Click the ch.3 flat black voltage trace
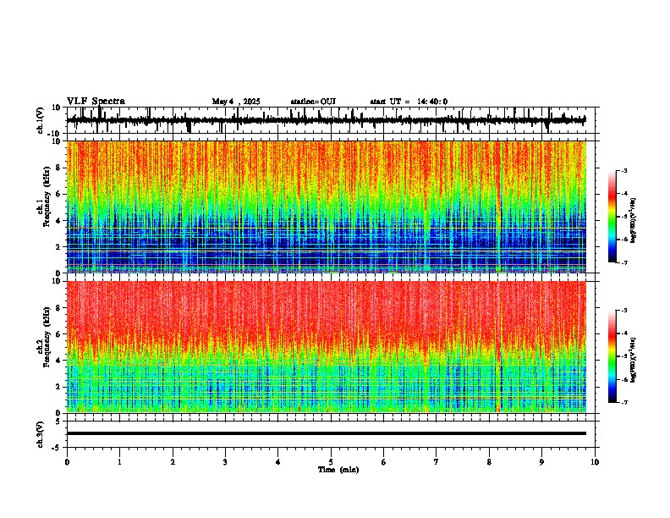 point(327,433)
